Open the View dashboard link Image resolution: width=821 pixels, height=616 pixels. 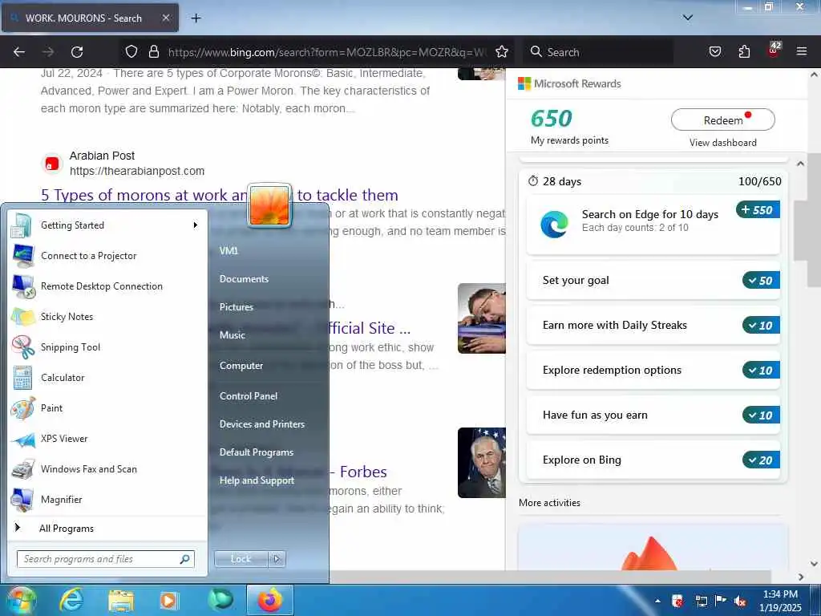point(722,143)
